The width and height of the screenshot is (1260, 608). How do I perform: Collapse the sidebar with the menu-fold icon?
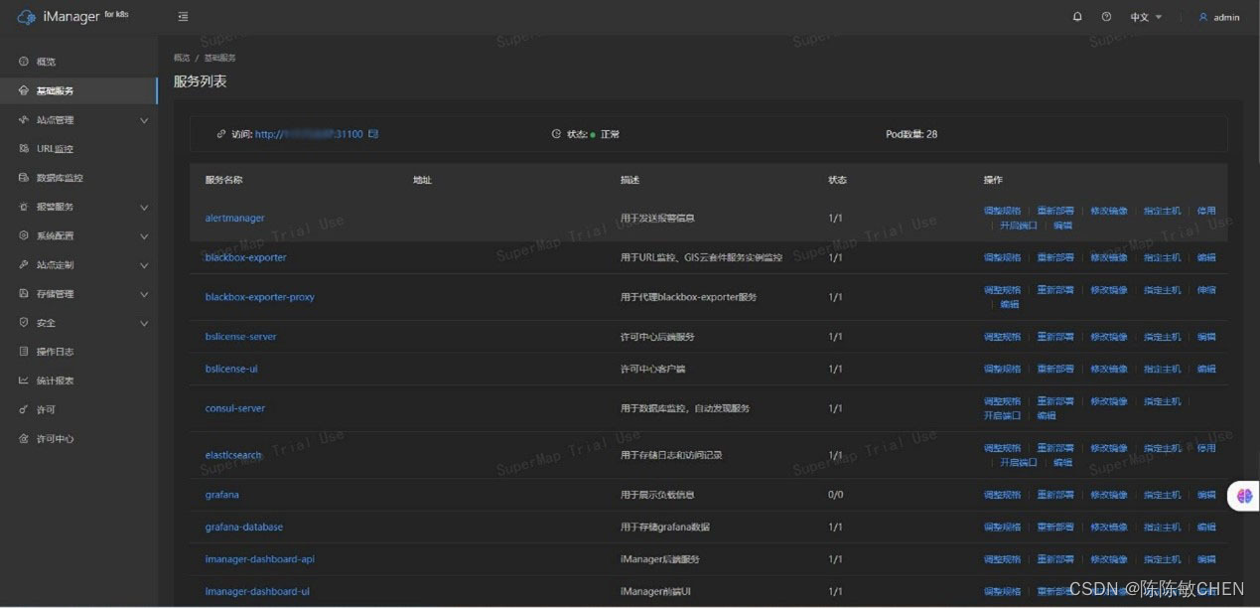(183, 17)
